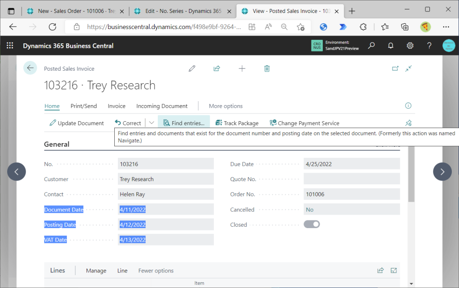
Task: Open settings gear in Business Central header
Action: tap(410, 46)
